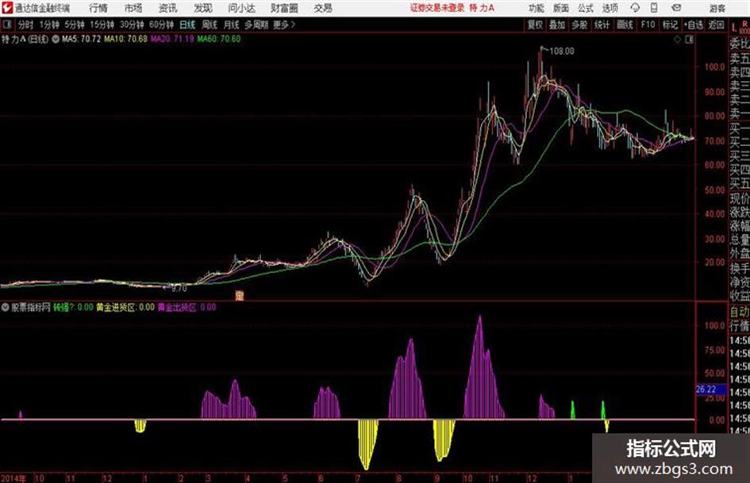Click the 返回 back button
Viewport: 750px width, 483px height.
point(716,25)
